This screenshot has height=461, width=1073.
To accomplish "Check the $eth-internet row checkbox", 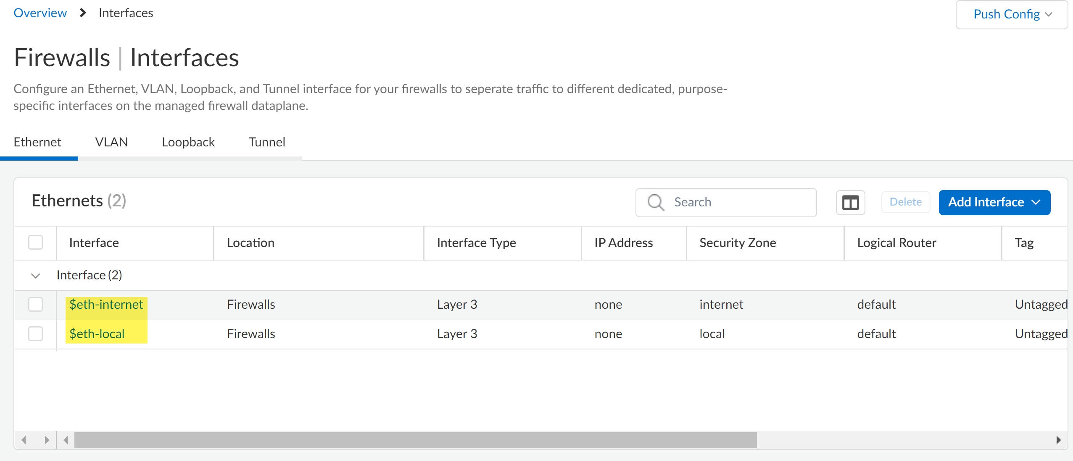I will pyautogui.click(x=35, y=304).
